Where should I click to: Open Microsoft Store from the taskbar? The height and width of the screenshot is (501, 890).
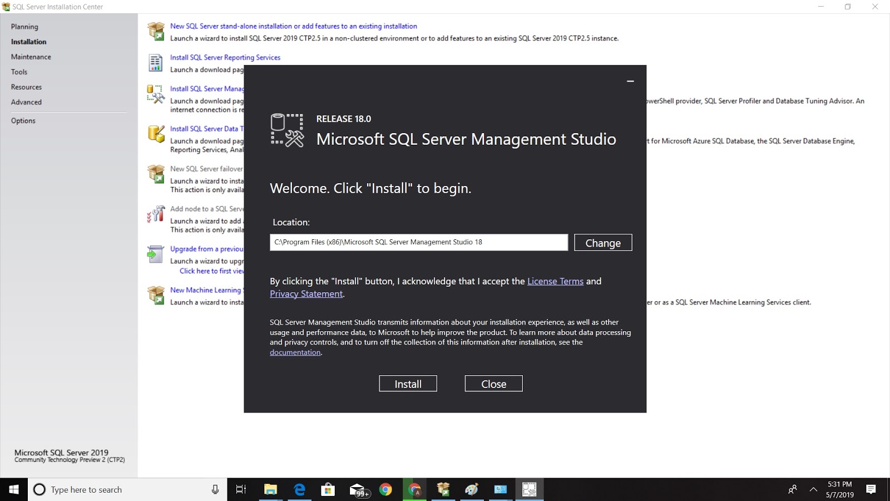pos(328,489)
